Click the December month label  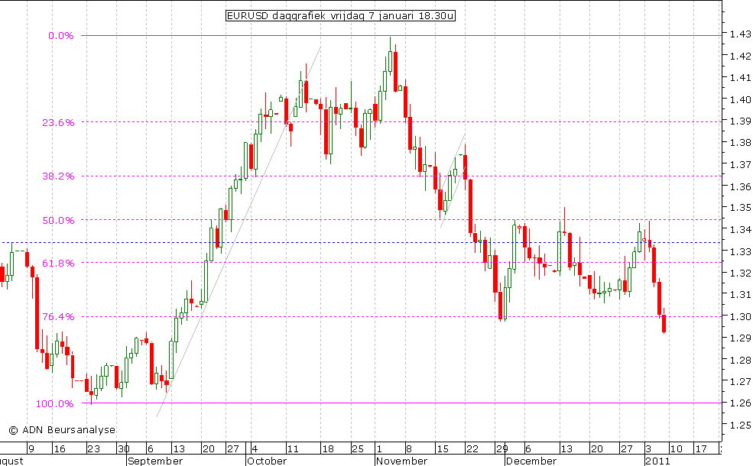(x=531, y=461)
